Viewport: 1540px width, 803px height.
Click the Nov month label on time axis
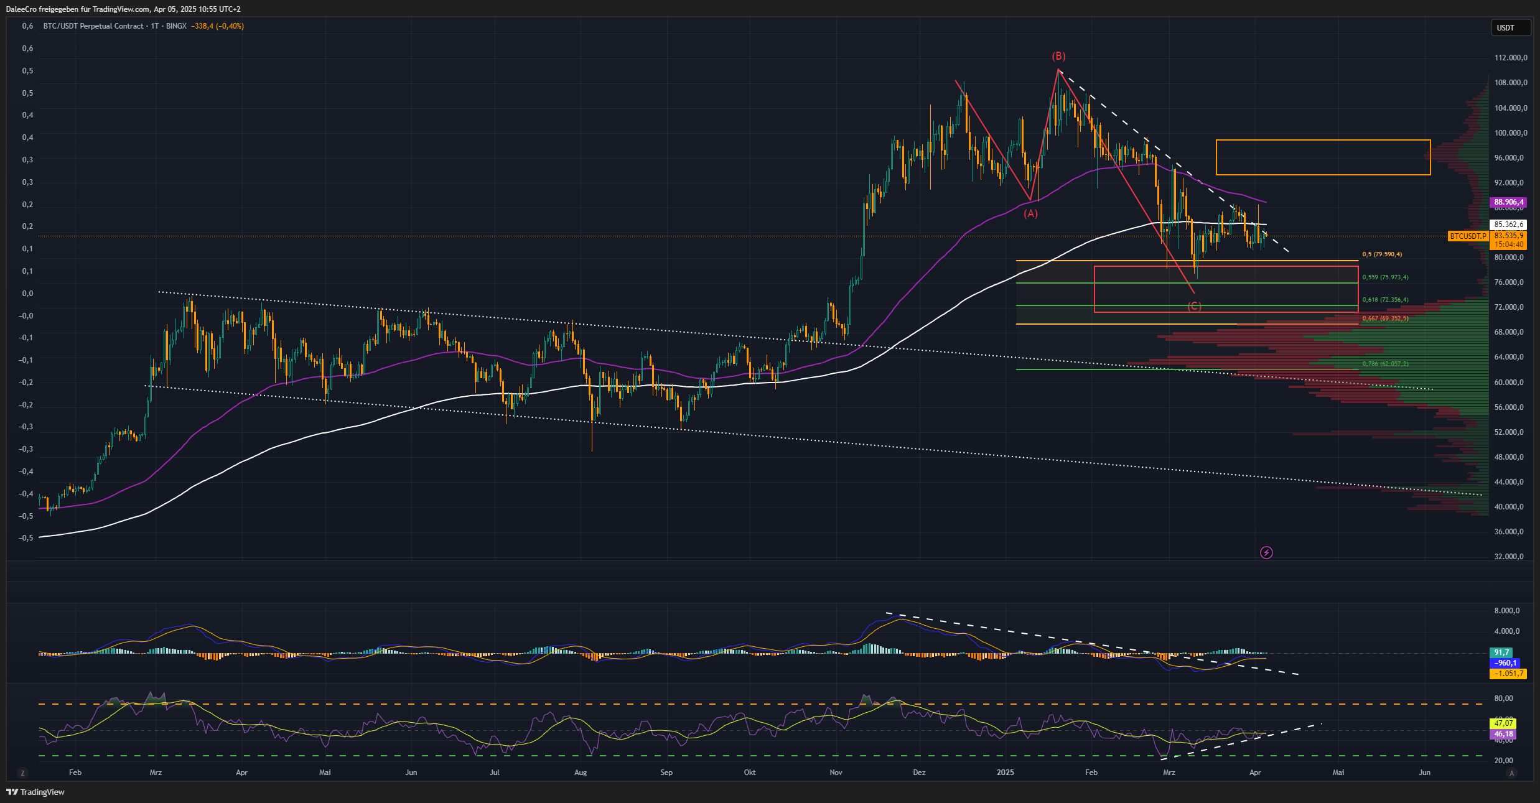(836, 773)
